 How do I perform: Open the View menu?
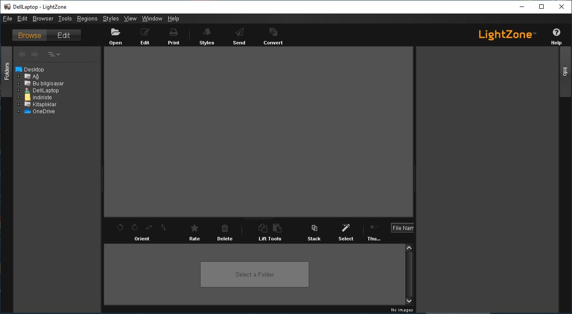[130, 19]
